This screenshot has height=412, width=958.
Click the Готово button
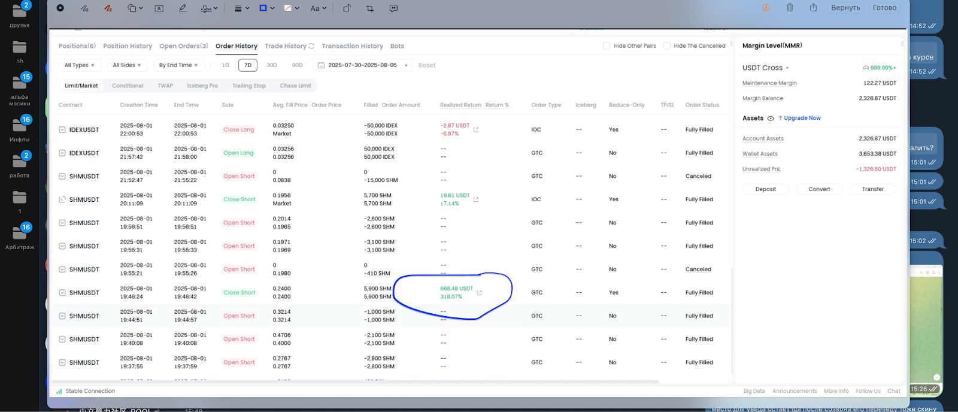[x=884, y=8]
